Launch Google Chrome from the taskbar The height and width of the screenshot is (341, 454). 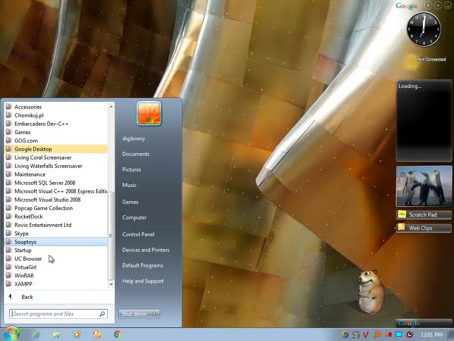click(117, 334)
